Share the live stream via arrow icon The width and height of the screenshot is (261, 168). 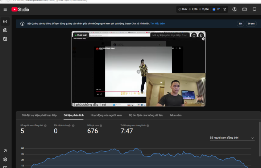tap(203, 39)
